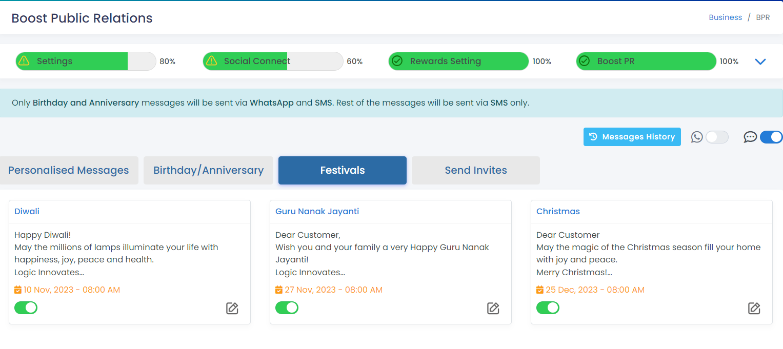Click the WhatsApp and SMS info banner
Viewport: 783px width, 349px height.
click(391, 102)
